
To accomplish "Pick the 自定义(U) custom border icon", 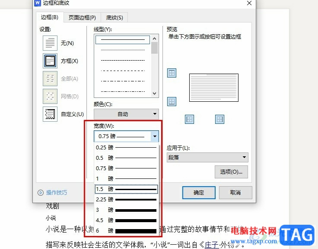I will click(50, 114).
